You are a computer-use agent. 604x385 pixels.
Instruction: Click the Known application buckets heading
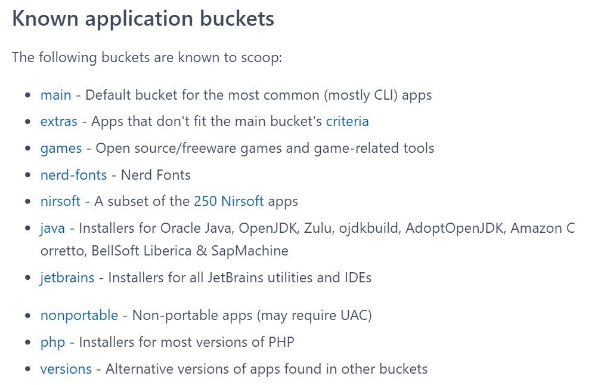coord(143,19)
